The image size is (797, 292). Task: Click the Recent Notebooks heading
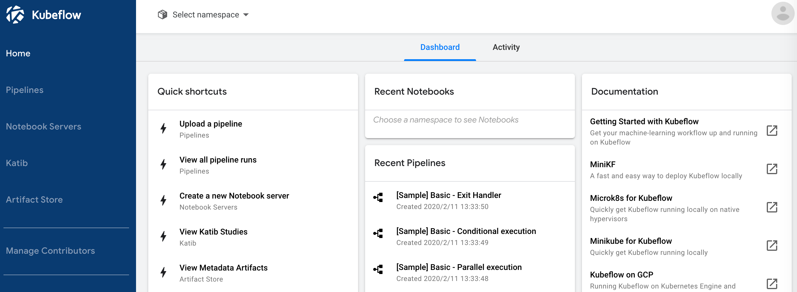coord(414,91)
